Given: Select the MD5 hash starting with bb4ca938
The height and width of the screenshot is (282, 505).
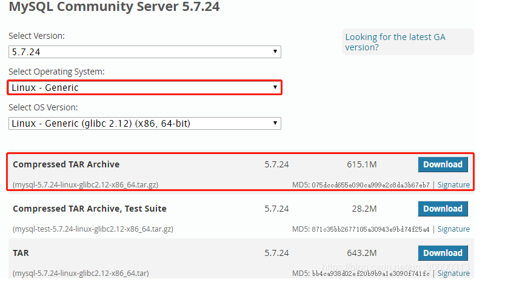Looking at the screenshot, I should click(370, 274).
